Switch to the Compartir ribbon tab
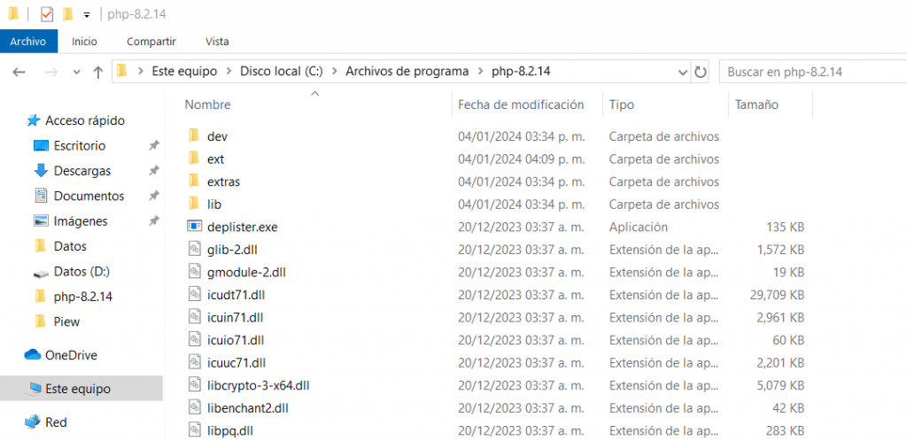907x441 pixels. (x=151, y=41)
